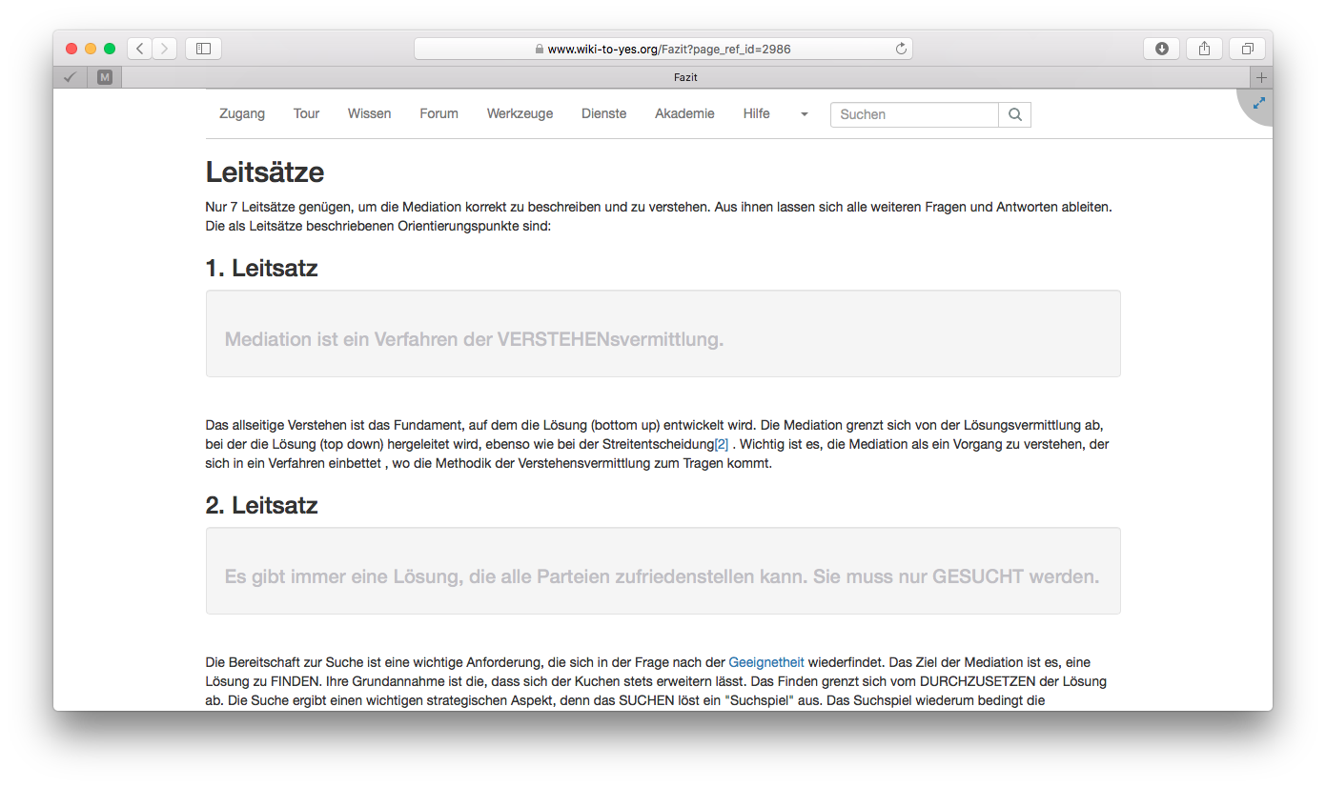Click inside the Suchen search field

[x=913, y=114]
